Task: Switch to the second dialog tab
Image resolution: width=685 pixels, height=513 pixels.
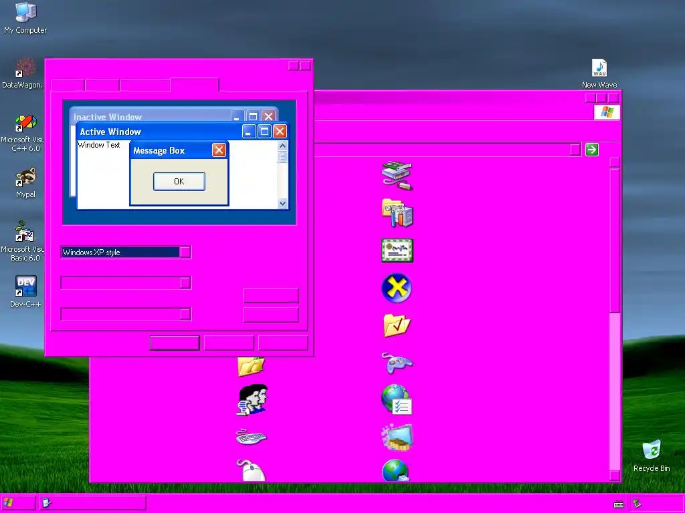Action: tap(102, 85)
